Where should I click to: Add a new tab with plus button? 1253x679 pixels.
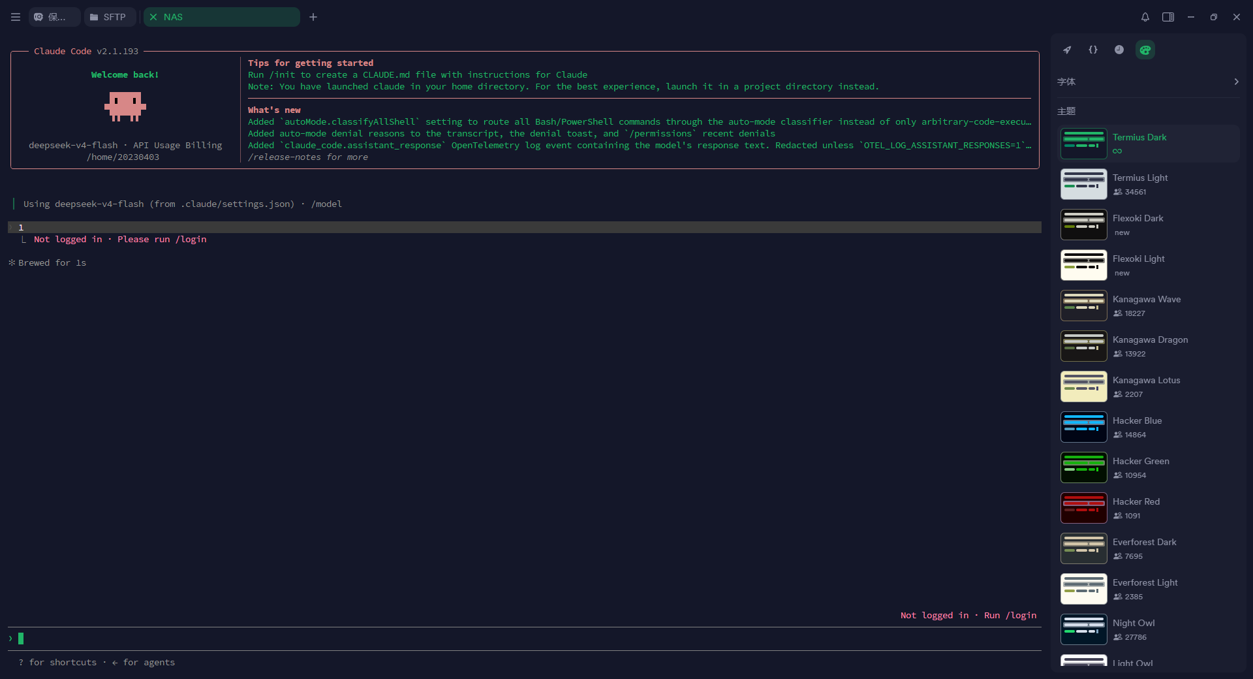313,17
